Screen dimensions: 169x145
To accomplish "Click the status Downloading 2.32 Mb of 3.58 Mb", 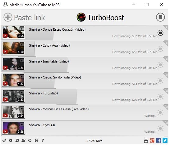I will click(x=135, y=36).
